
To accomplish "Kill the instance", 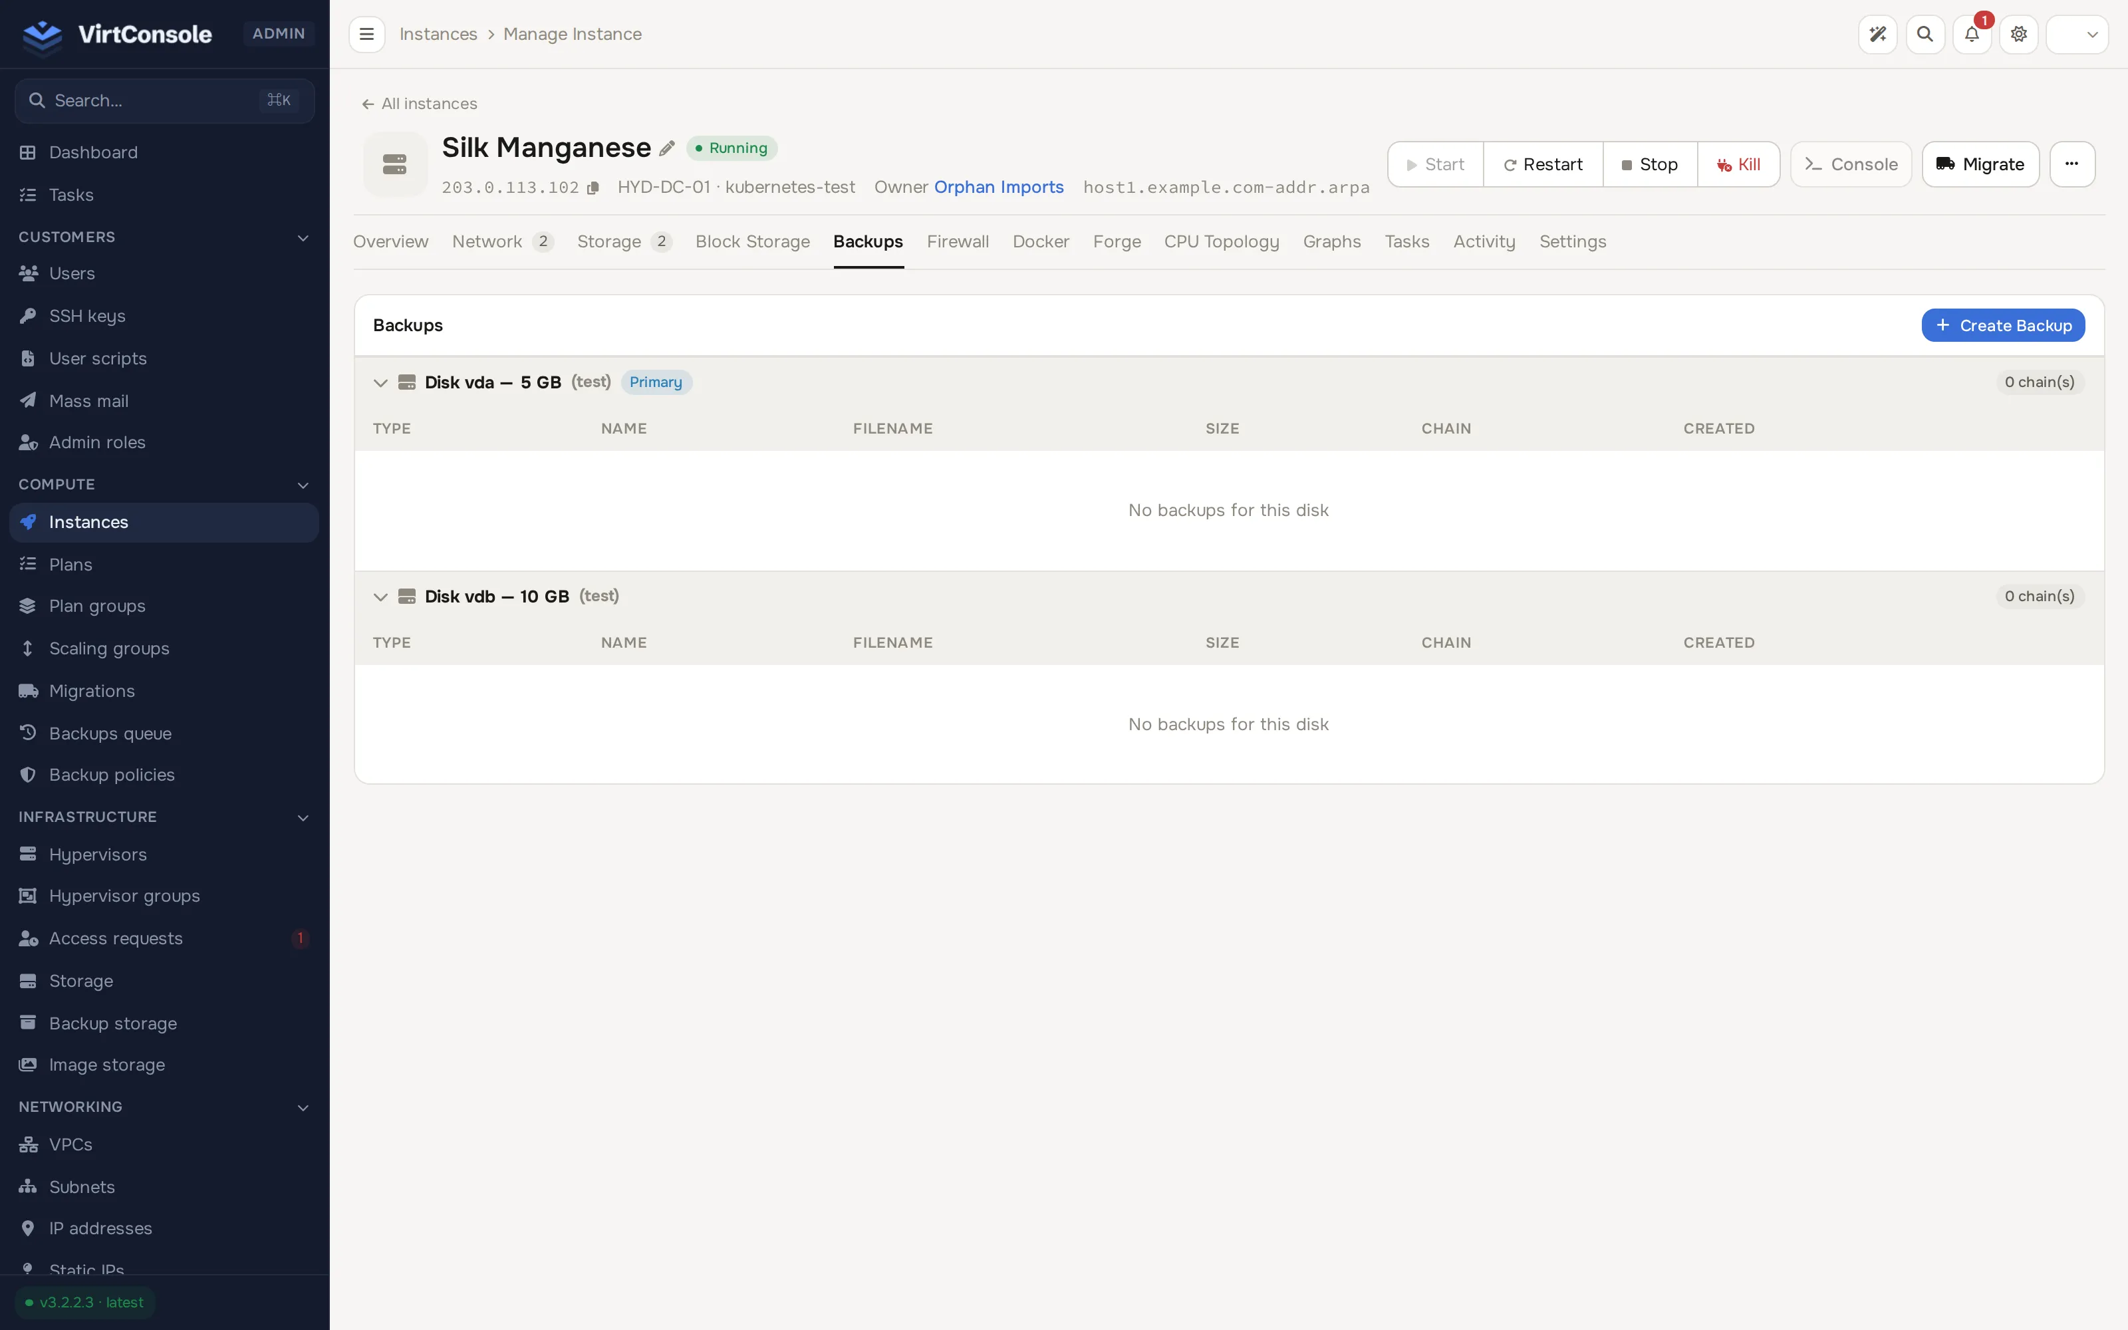I will [x=1738, y=164].
